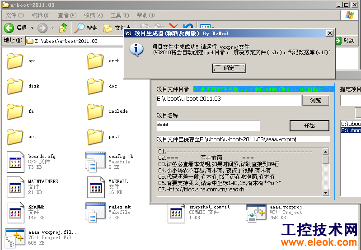Screen dimensions: 361x250
Task: Click the green software update hint link
Action: 264,89
